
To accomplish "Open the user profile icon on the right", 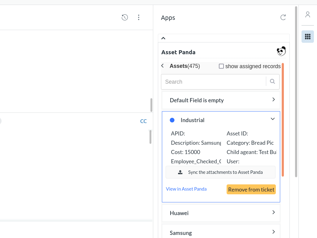I will click(307, 14).
